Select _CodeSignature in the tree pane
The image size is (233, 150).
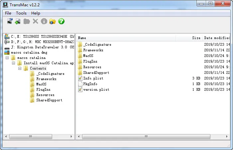point(51,74)
